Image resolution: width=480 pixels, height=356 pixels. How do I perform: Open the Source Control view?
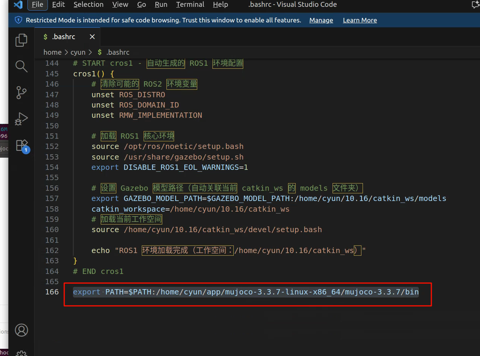point(21,92)
